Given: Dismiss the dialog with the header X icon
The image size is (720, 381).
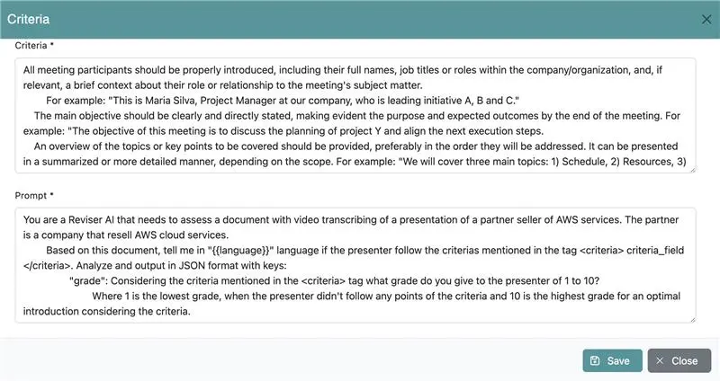Looking at the screenshot, I should click(x=705, y=18).
